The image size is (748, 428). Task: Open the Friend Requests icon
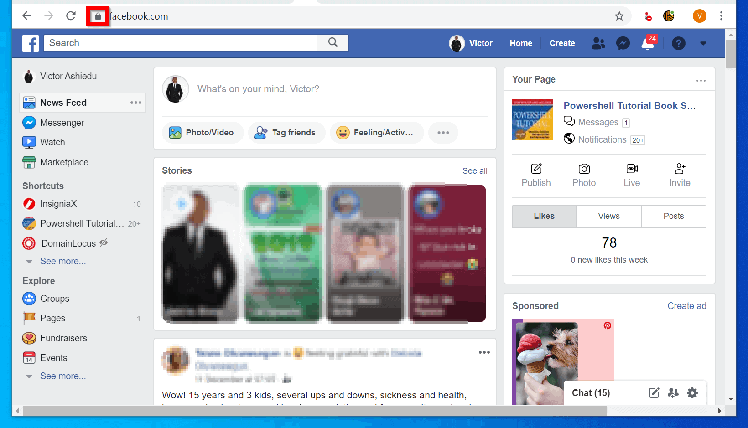point(598,43)
